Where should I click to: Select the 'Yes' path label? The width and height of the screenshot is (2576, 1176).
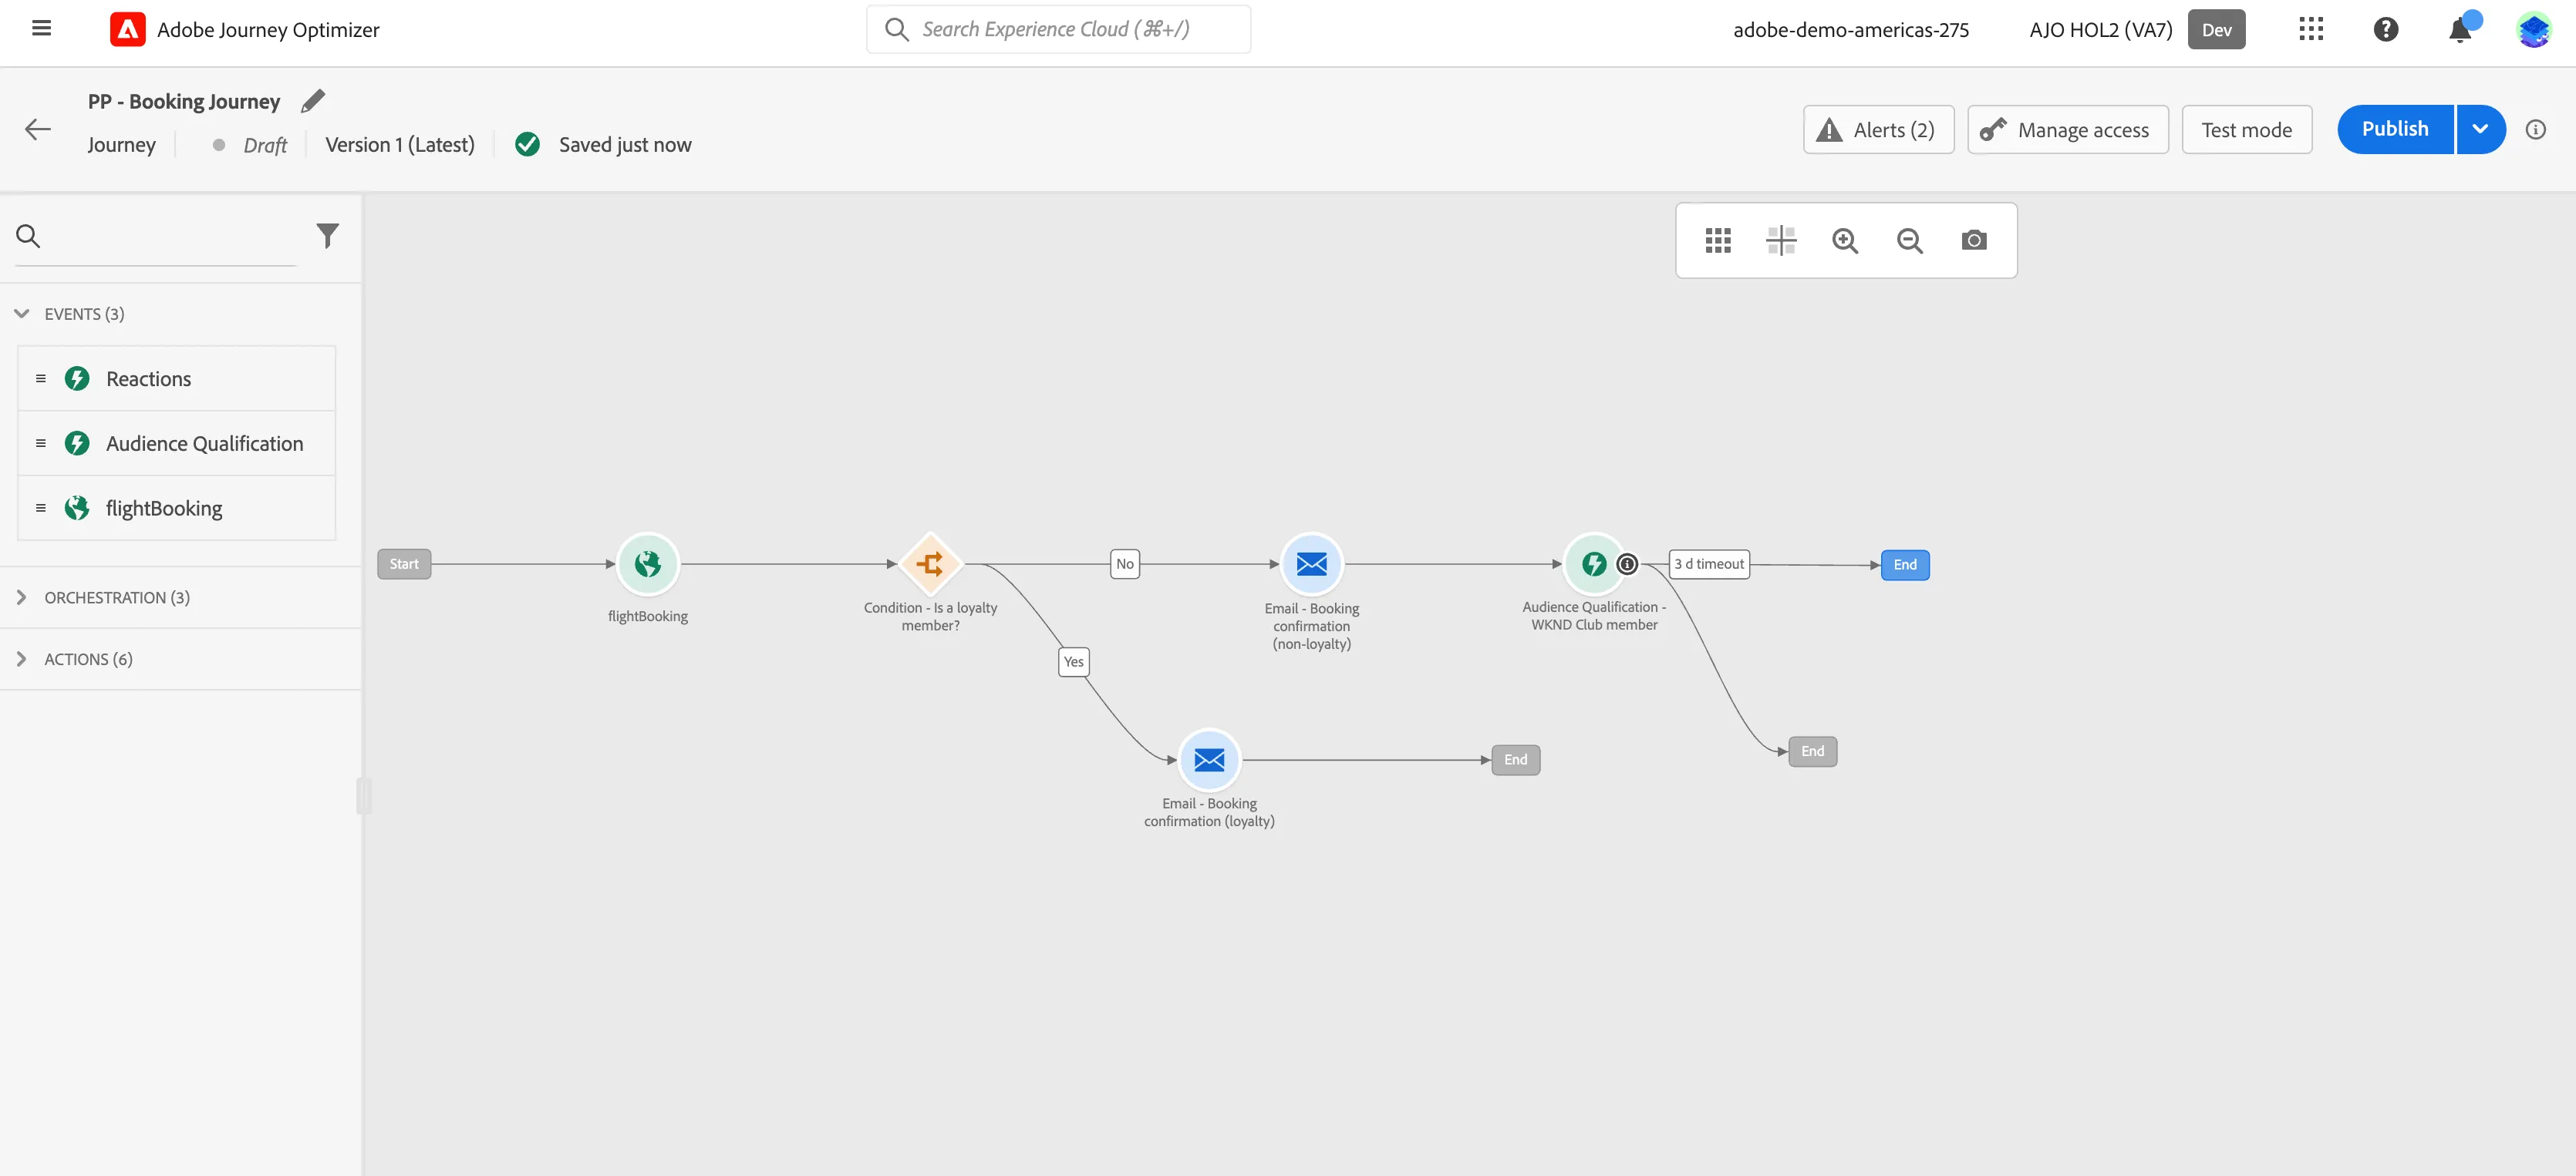(1073, 661)
